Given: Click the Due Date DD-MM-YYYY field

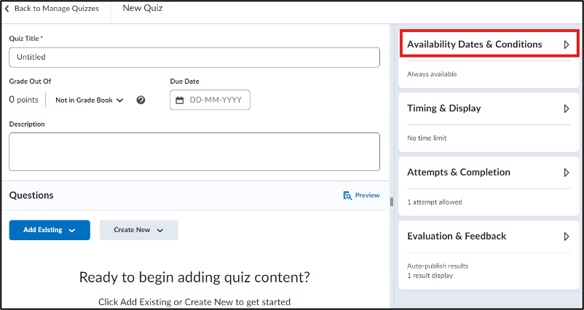Looking at the screenshot, I should [210, 100].
